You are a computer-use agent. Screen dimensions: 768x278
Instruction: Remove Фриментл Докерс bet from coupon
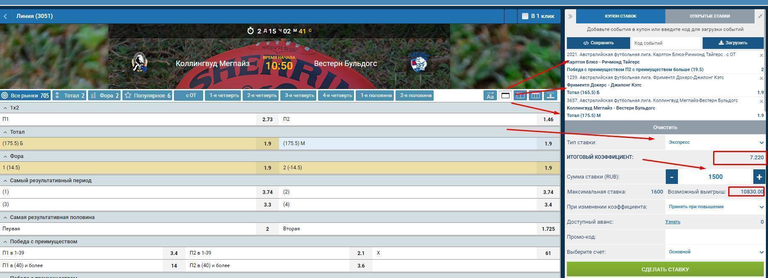[x=761, y=78]
